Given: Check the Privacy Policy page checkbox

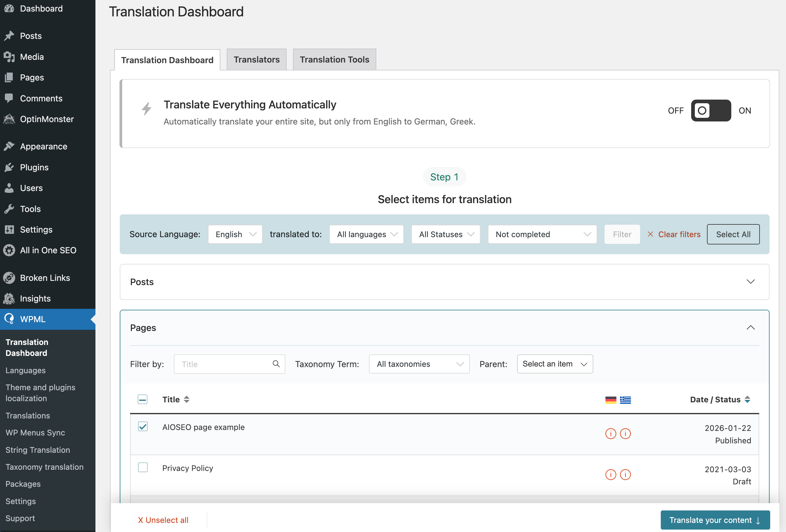Looking at the screenshot, I should 143,467.
